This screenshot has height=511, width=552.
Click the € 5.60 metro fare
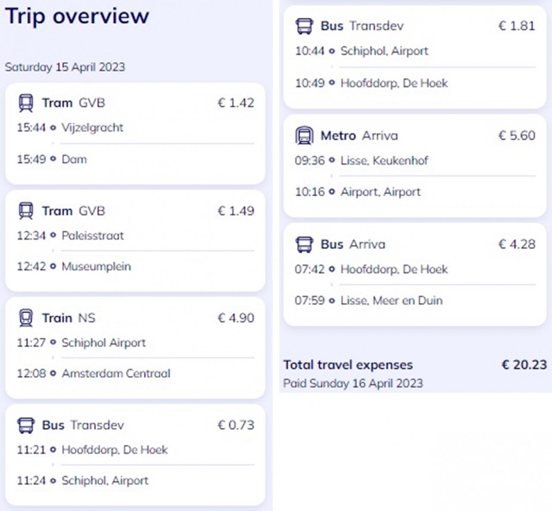coord(517,136)
